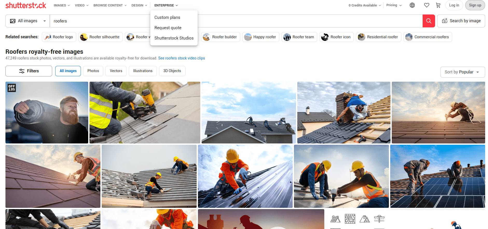The height and width of the screenshot is (229, 488).
Task: Collapse the Enterprise menu
Action: click(x=166, y=5)
